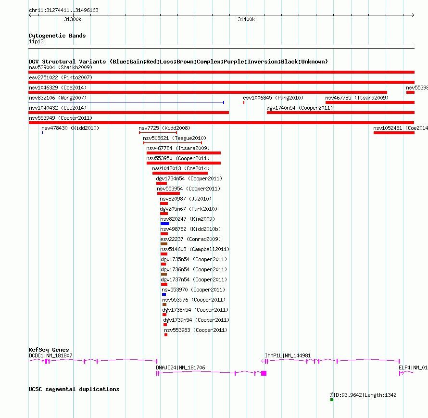
Task: Select nsv467785 (Itsara2009) variant label
Action: [357, 98]
